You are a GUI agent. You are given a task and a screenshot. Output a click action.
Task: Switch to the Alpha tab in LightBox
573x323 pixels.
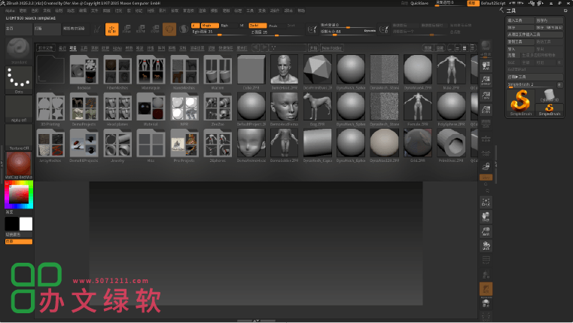[x=117, y=48]
